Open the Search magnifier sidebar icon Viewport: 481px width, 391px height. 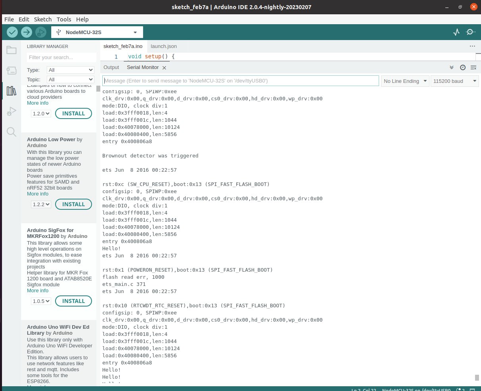11,132
